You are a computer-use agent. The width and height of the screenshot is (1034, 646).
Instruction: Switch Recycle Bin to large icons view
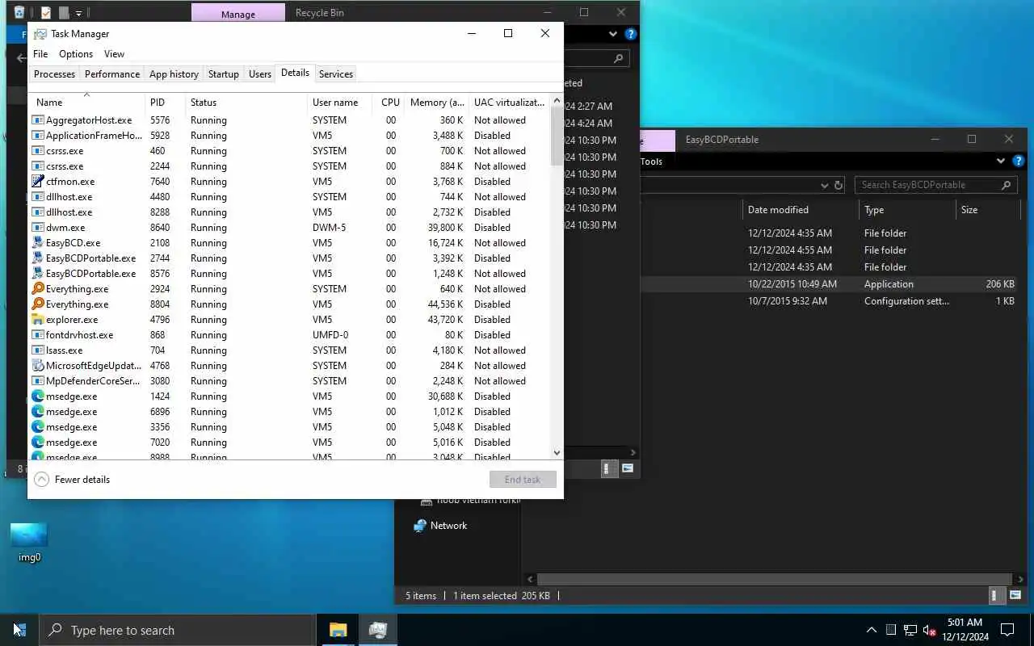(x=628, y=468)
